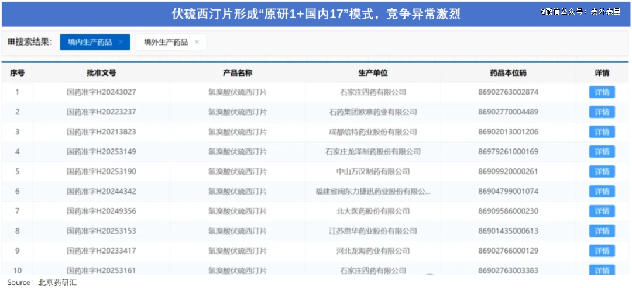Click drug code 86902763002874
632x288 pixels.
tap(508, 92)
